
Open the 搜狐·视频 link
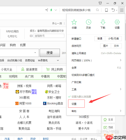pos(24,86)
